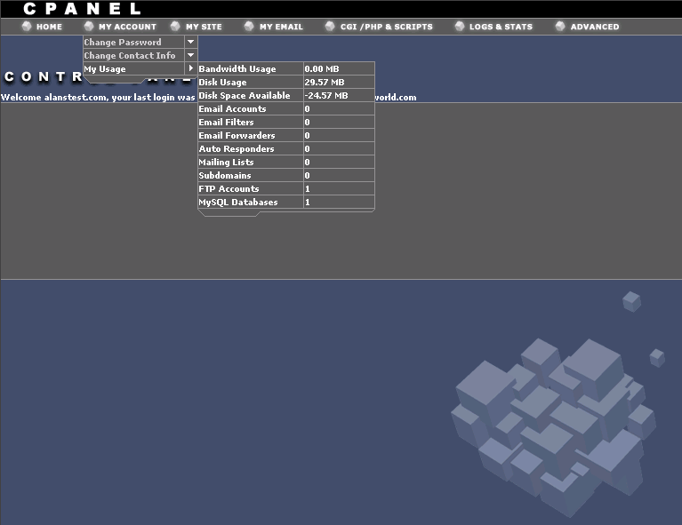
Task: Open the MY EMAIL menu
Action: coord(281,27)
